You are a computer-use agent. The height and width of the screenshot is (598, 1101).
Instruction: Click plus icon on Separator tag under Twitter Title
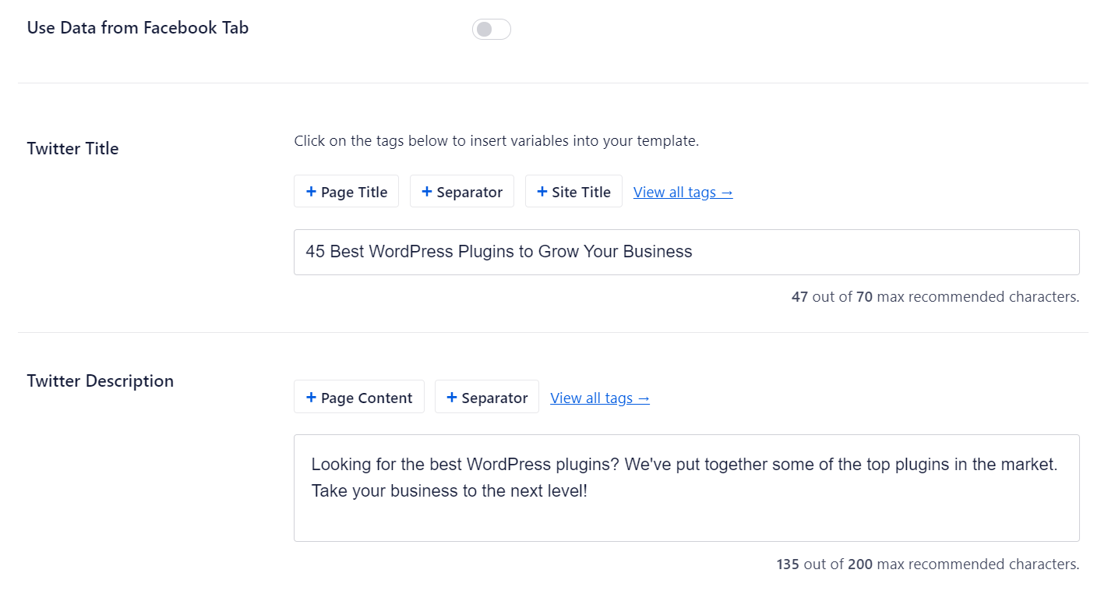click(427, 191)
